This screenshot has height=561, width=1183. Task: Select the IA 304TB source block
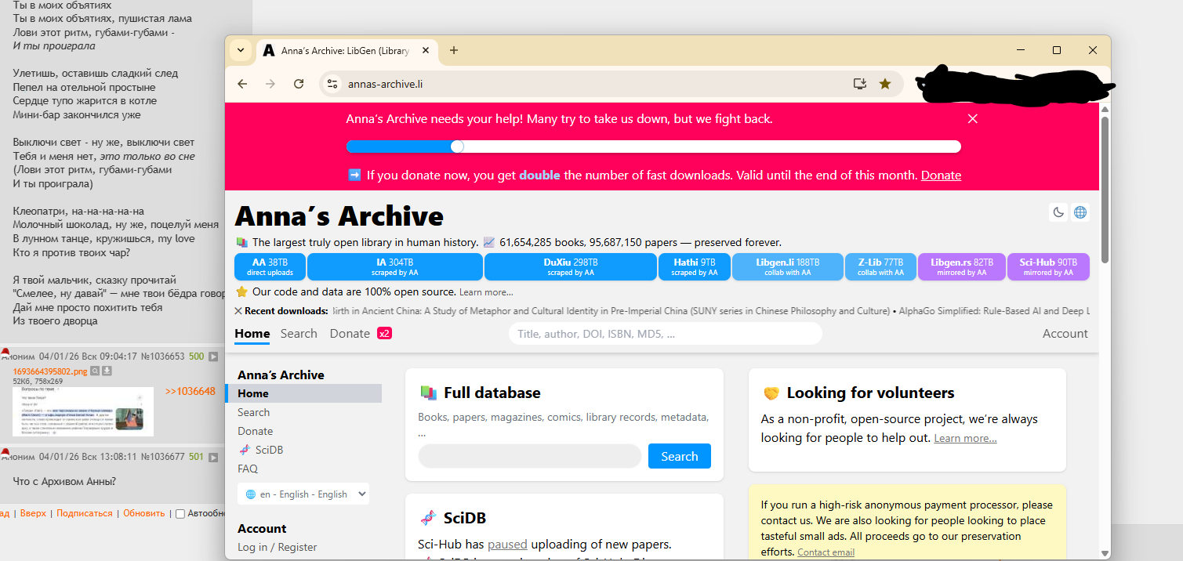(x=394, y=267)
